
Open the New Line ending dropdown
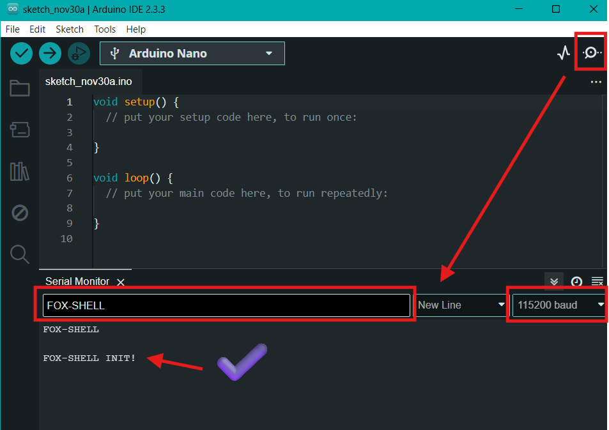click(461, 305)
